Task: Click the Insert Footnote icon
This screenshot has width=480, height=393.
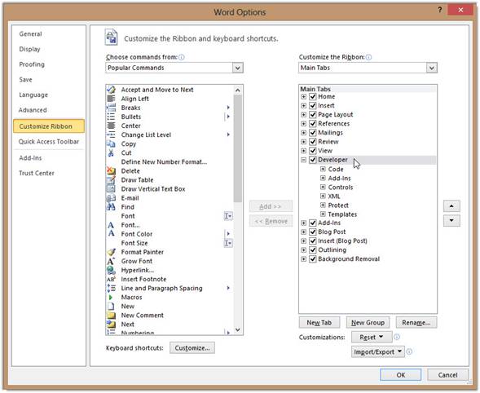Action: (x=111, y=279)
